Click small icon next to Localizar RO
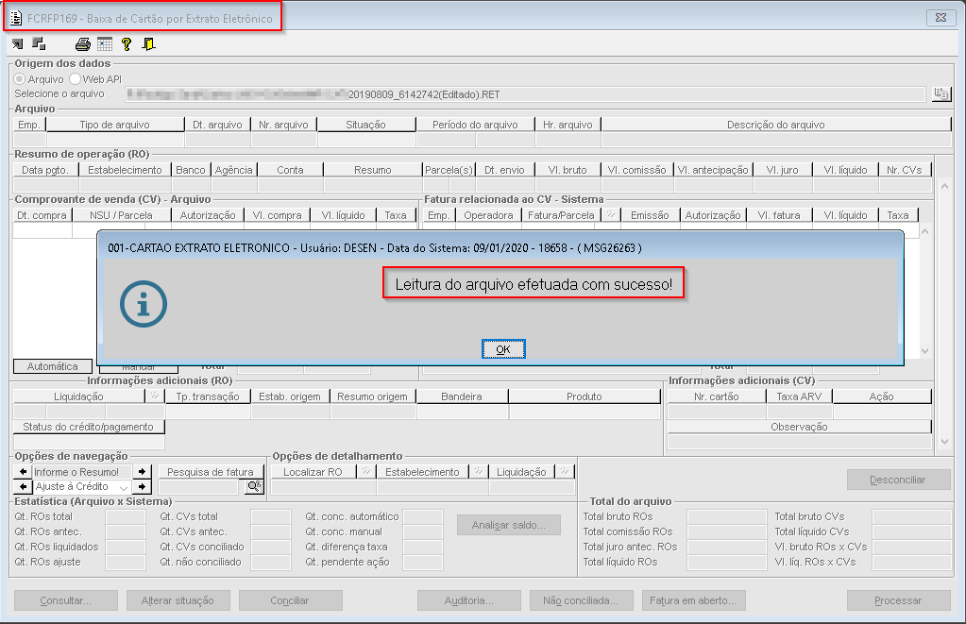Image resolution: width=966 pixels, height=624 pixels. pos(366,471)
